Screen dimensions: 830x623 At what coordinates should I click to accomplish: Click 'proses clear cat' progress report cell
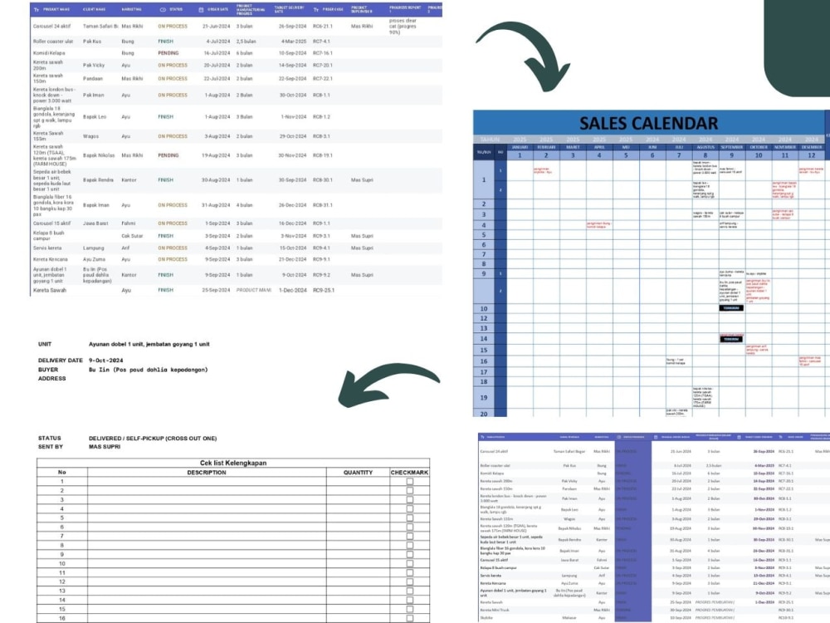click(x=403, y=27)
